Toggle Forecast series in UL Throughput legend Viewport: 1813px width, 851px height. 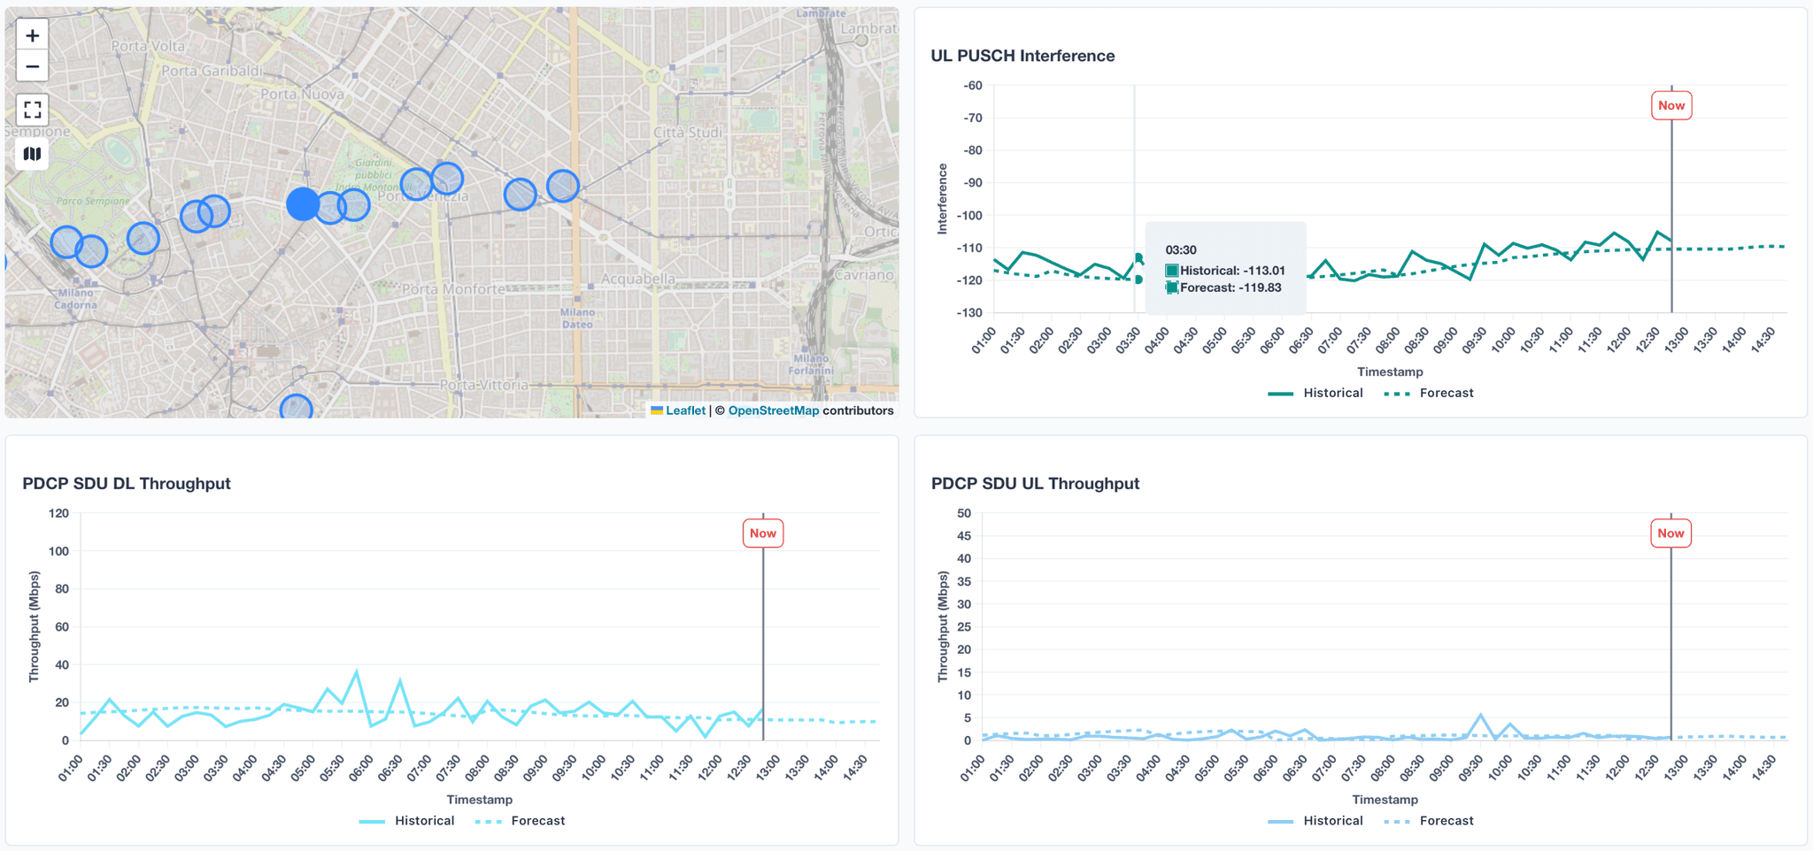(1429, 821)
